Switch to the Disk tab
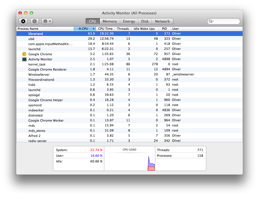This screenshot has height=197, width=259. coord(145,21)
